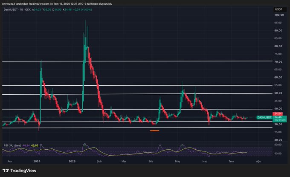Click the close value K34,46 in legend
The image size is (290, 177).
click(x=67, y=10)
